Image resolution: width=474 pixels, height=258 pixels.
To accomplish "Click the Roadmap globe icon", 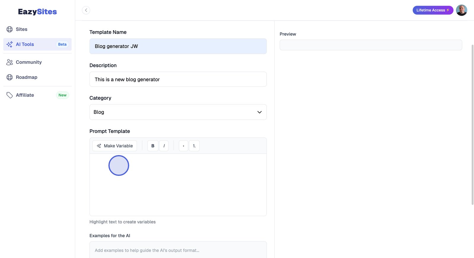I will click(9, 77).
